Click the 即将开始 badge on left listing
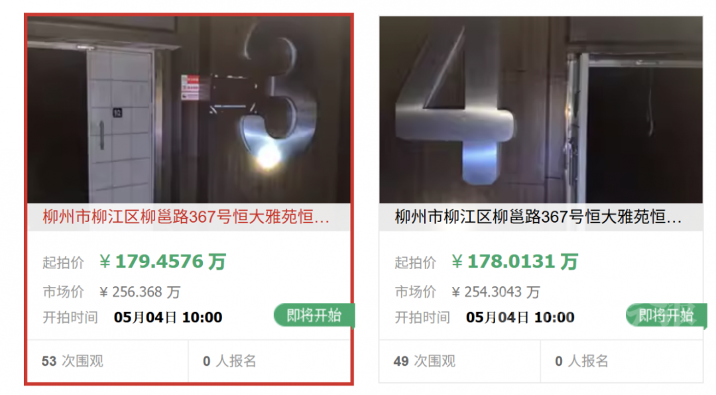Viewport: 716px width, 395px height. click(314, 315)
